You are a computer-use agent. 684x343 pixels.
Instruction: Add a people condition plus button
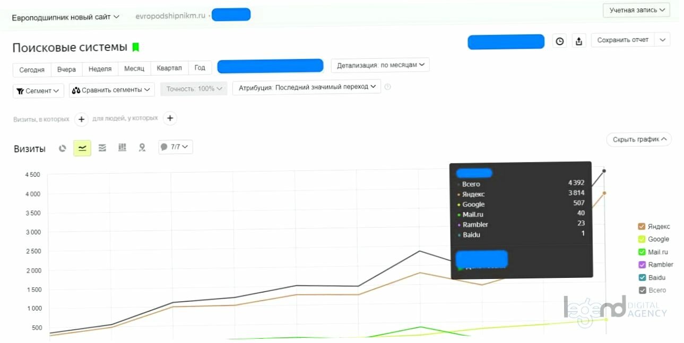(170, 119)
